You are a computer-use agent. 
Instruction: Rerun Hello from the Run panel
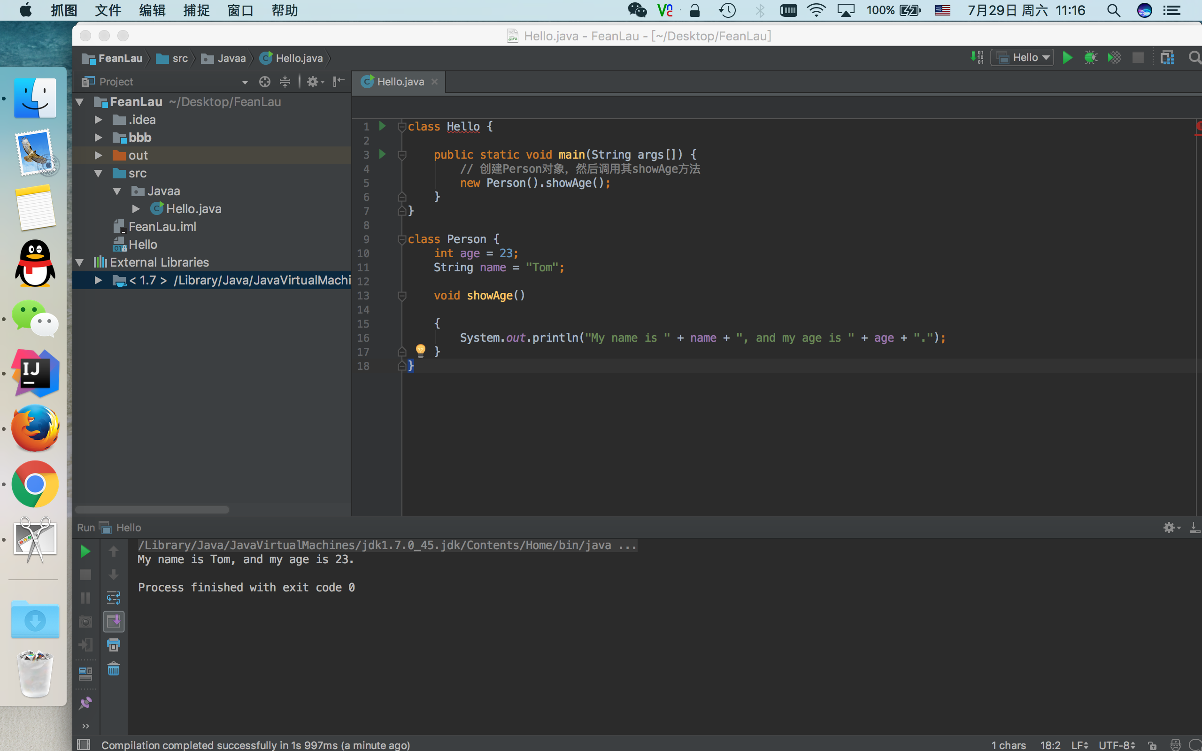point(85,552)
